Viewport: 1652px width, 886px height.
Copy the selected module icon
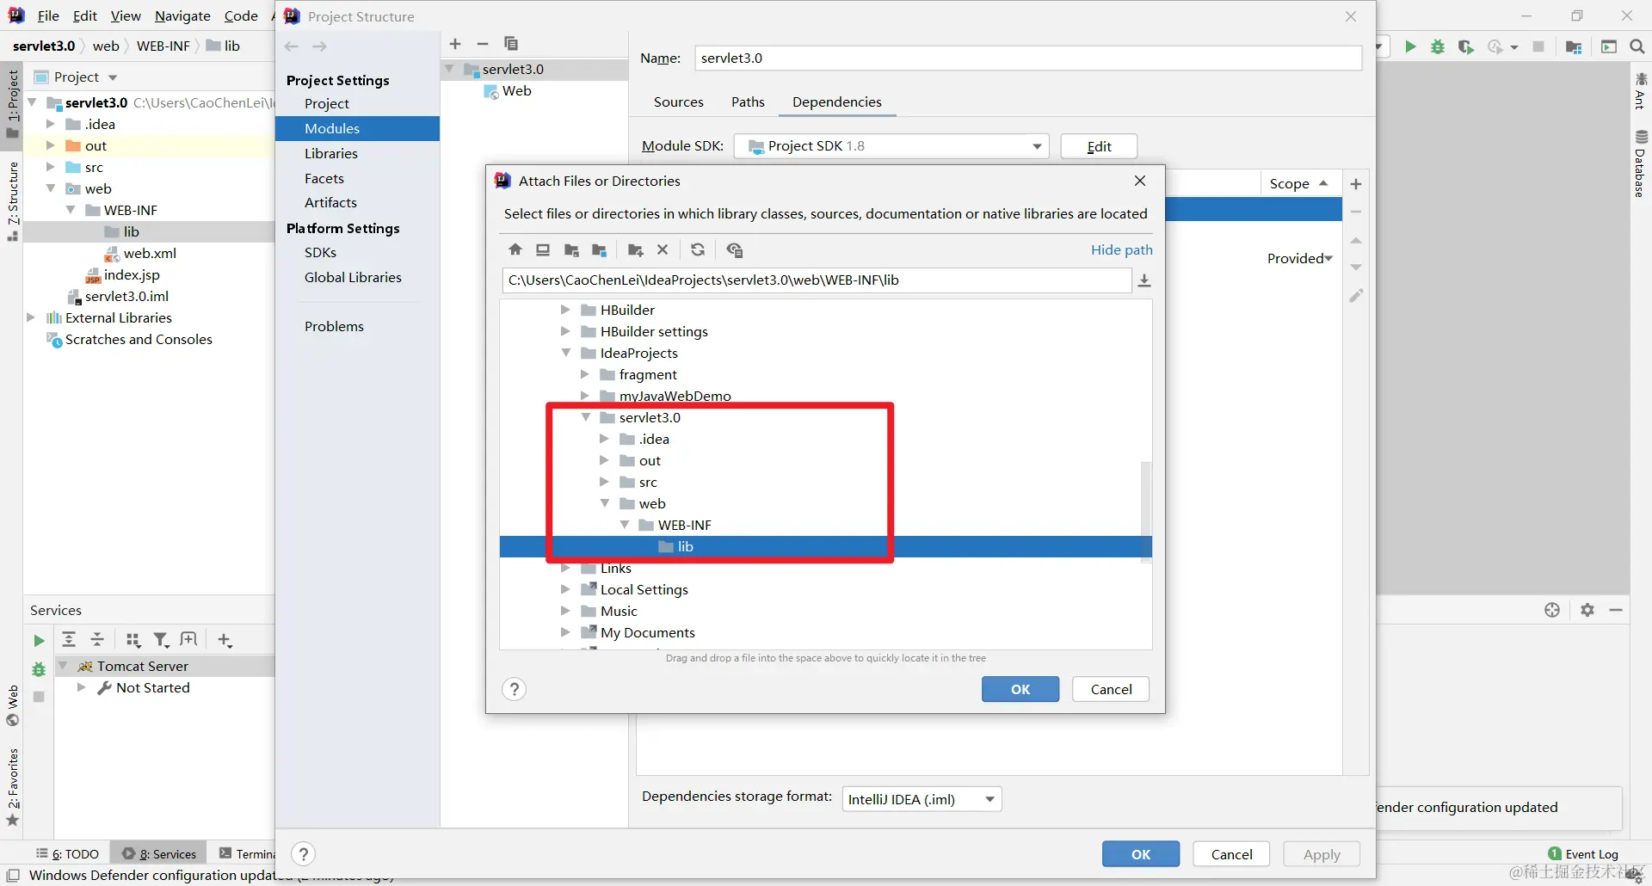[511, 44]
